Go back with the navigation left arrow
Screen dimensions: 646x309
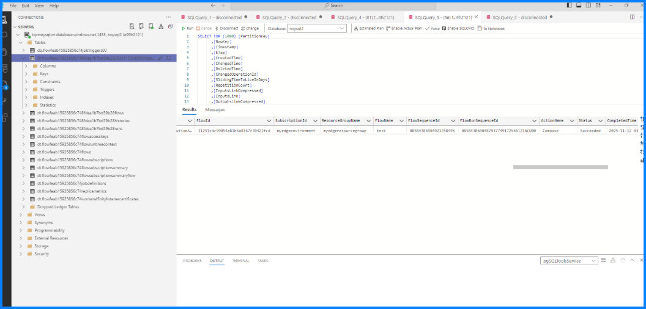tap(213, 5)
